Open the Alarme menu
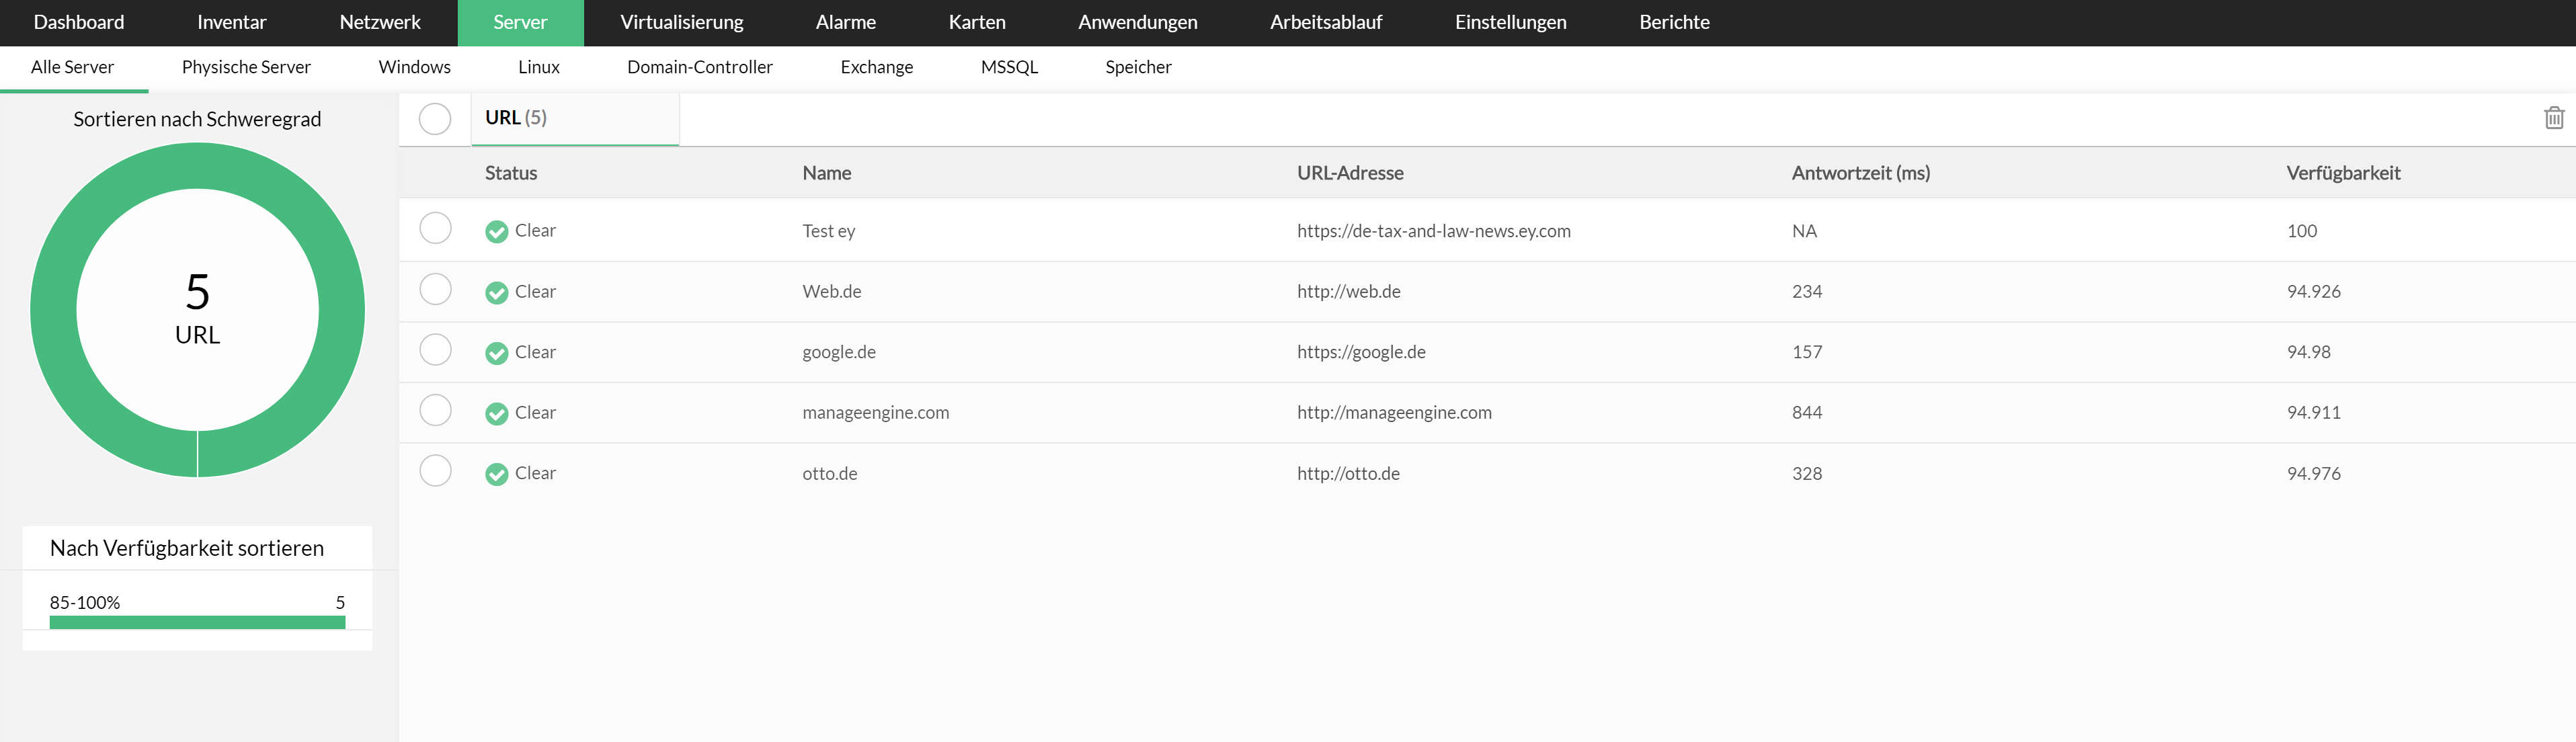The width and height of the screenshot is (2576, 742). (846, 22)
